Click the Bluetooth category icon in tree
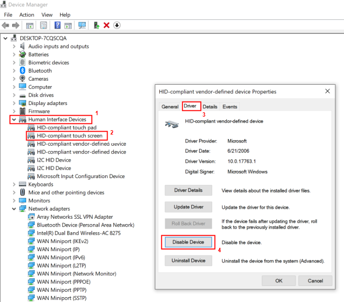Screen dimensions: 344x302 [22, 71]
